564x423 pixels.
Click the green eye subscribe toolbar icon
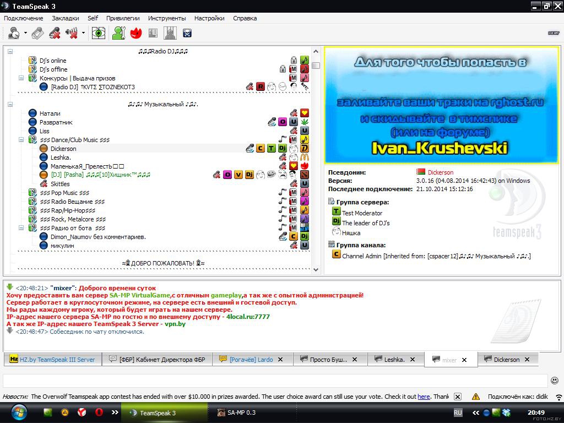tap(98, 33)
